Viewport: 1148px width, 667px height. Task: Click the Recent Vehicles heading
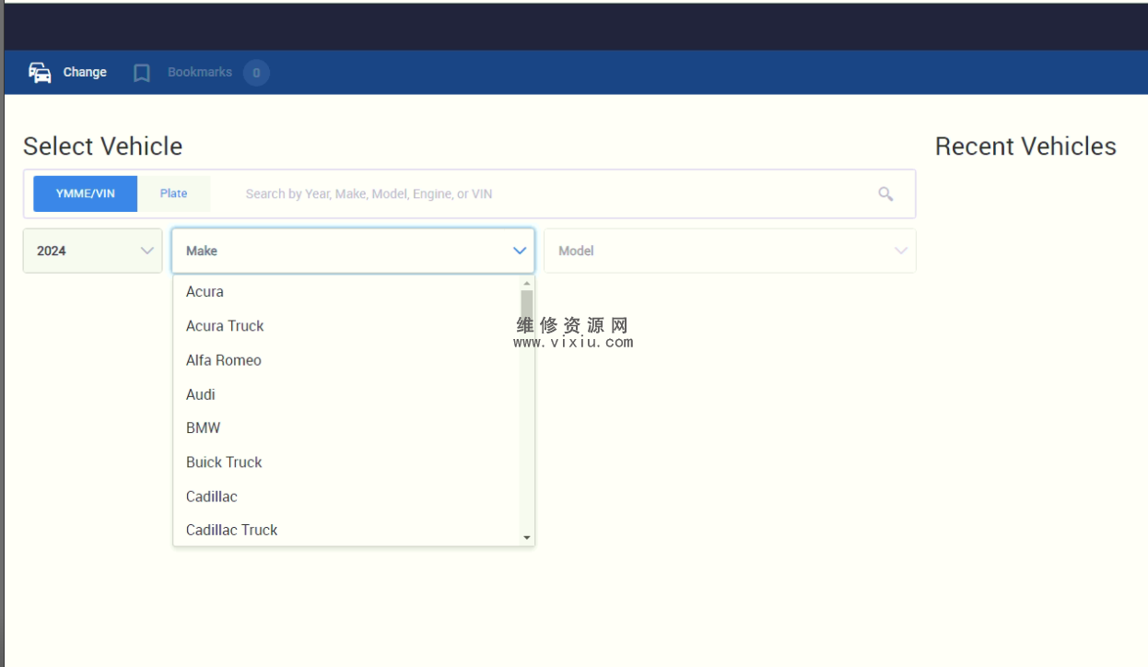[1025, 146]
